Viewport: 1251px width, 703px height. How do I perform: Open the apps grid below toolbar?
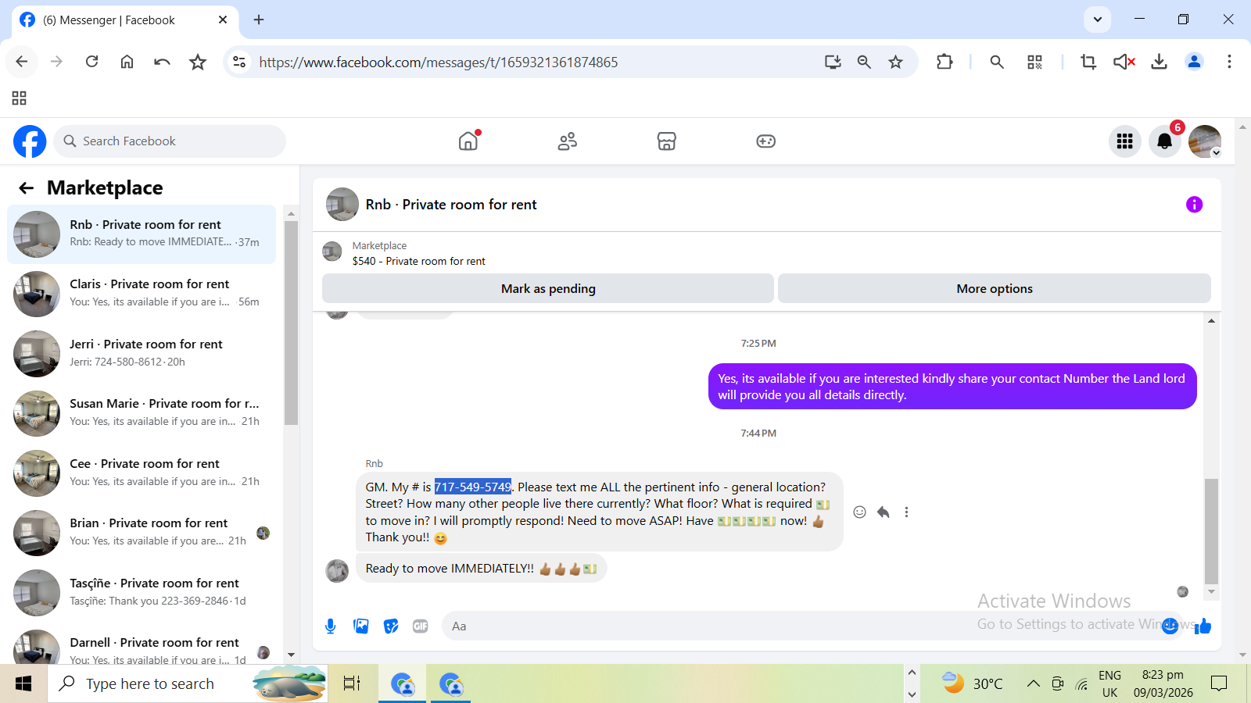pos(20,98)
